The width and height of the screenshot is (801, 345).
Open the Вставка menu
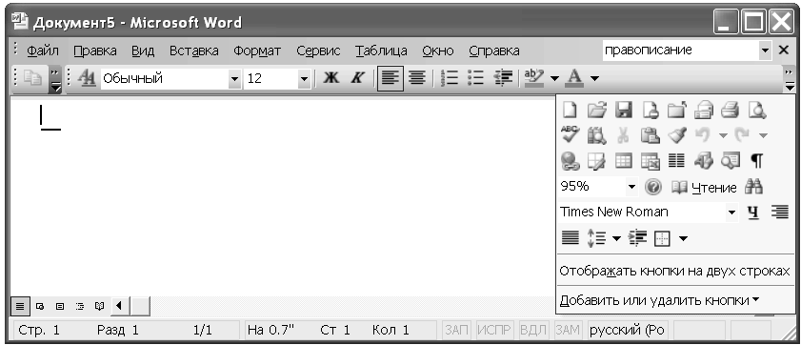click(194, 51)
